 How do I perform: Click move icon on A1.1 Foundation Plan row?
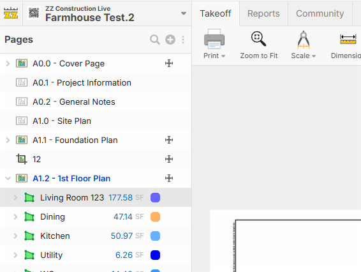pyautogui.click(x=169, y=140)
